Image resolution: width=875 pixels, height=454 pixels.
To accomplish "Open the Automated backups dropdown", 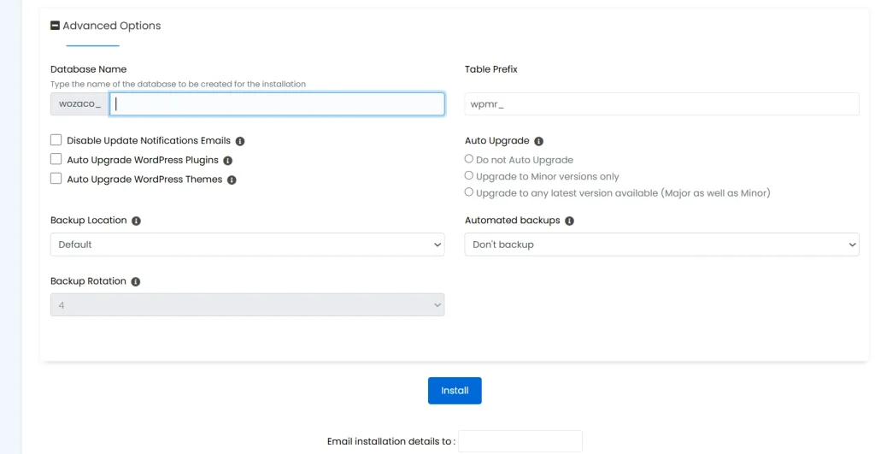I will click(x=662, y=245).
